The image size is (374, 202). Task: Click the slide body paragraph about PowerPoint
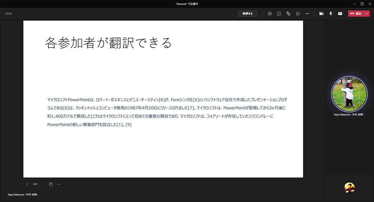pyautogui.click(x=167, y=112)
